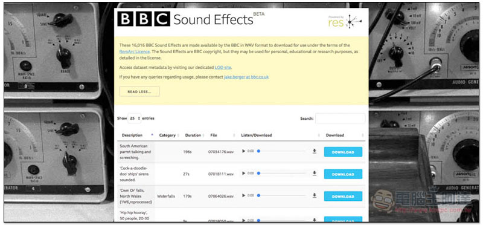Image resolution: width=483 pixels, height=225 pixels.
Task: Click into the Search input field
Action: (340, 118)
